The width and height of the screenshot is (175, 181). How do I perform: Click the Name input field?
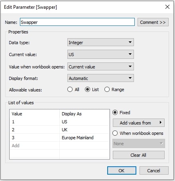pyautogui.click(x=77, y=22)
